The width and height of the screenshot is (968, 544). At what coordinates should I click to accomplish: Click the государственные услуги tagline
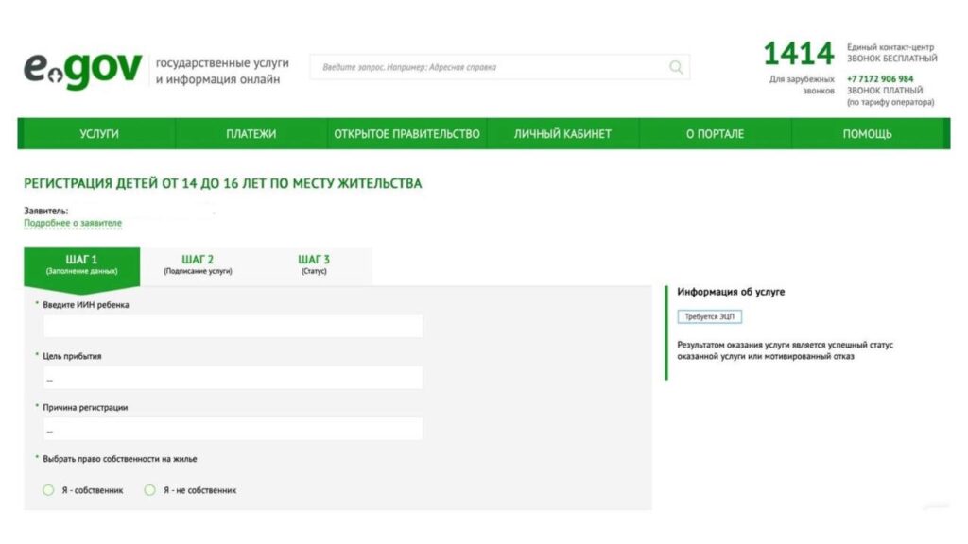pyautogui.click(x=222, y=71)
